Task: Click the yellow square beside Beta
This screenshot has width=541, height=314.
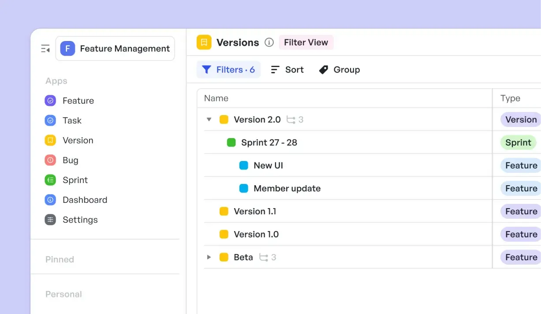Action: pyautogui.click(x=224, y=257)
